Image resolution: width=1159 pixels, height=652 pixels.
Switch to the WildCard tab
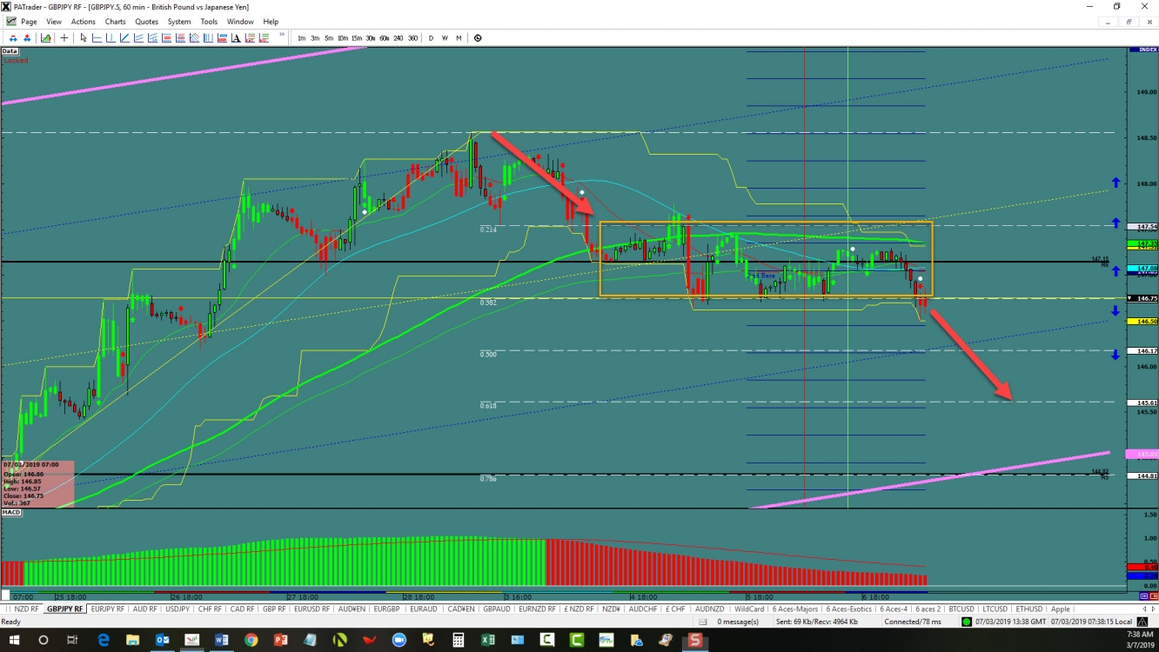(749, 609)
